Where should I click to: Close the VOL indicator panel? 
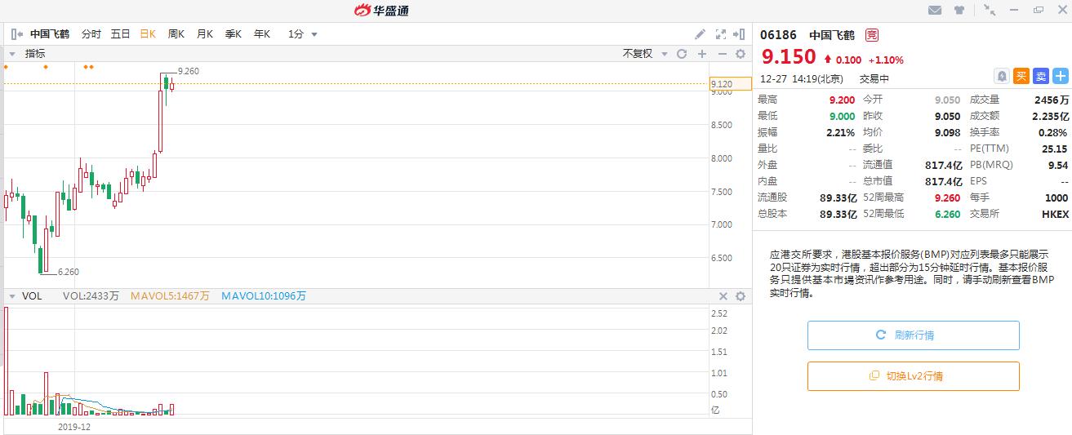pos(723,296)
